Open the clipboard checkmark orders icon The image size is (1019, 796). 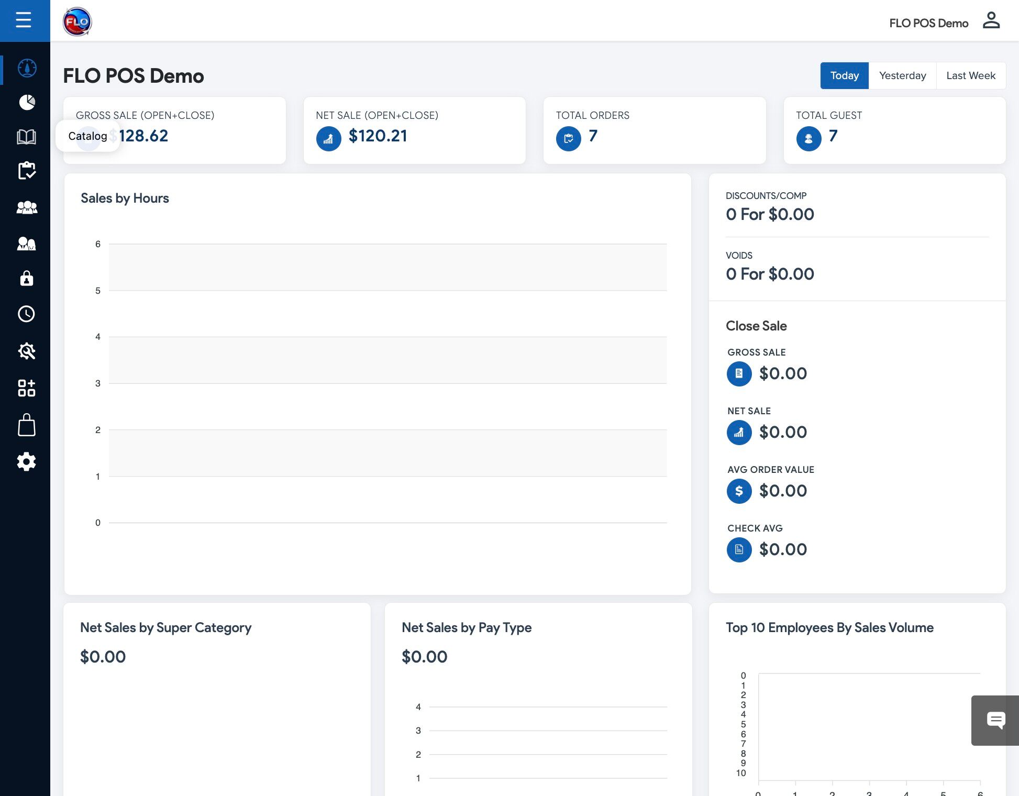point(27,171)
